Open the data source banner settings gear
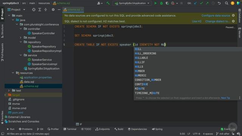Screen dimensions: 242x136 point(233,15)
